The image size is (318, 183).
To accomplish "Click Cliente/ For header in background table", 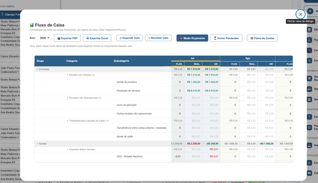I will tap(10, 14).
